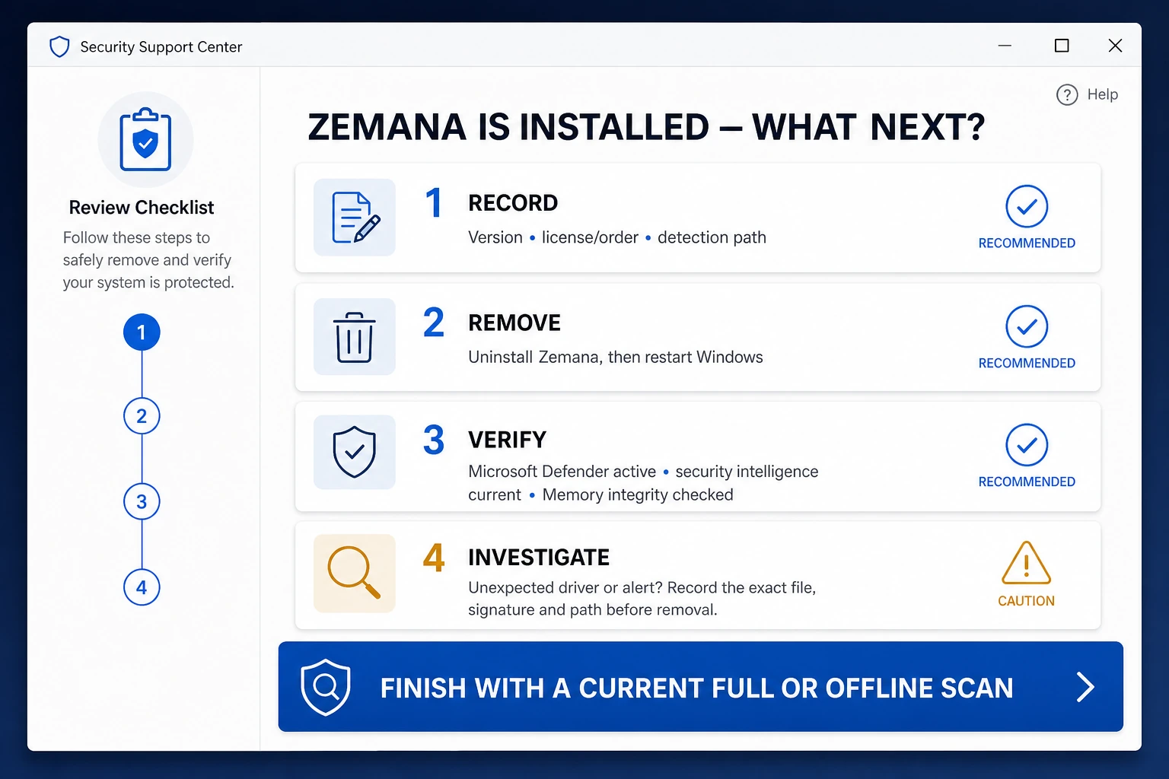Click the Caution warning triangle icon
The width and height of the screenshot is (1169, 779).
click(1026, 562)
